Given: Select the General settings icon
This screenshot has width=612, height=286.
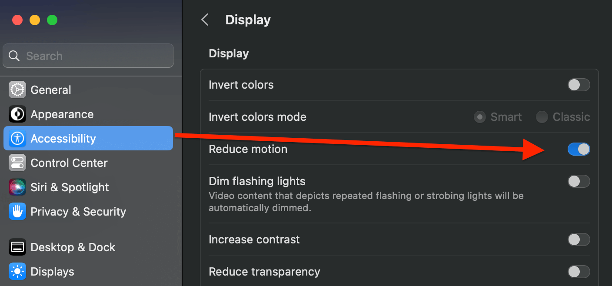Looking at the screenshot, I should point(17,90).
